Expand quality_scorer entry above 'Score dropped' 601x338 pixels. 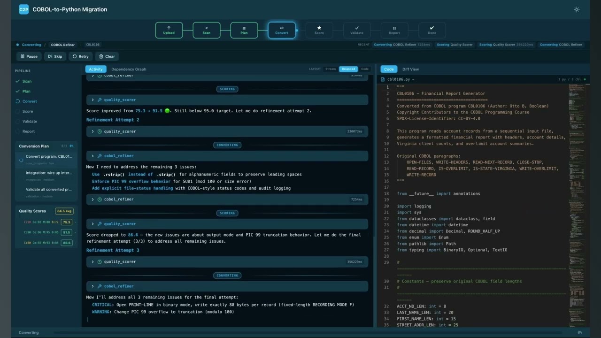(227, 224)
